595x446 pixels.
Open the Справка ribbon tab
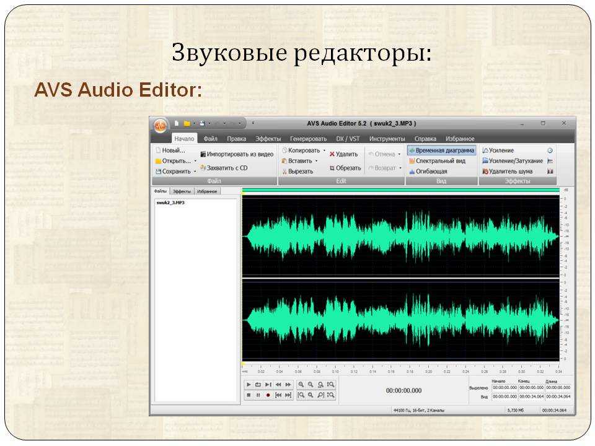(x=425, y=138)
